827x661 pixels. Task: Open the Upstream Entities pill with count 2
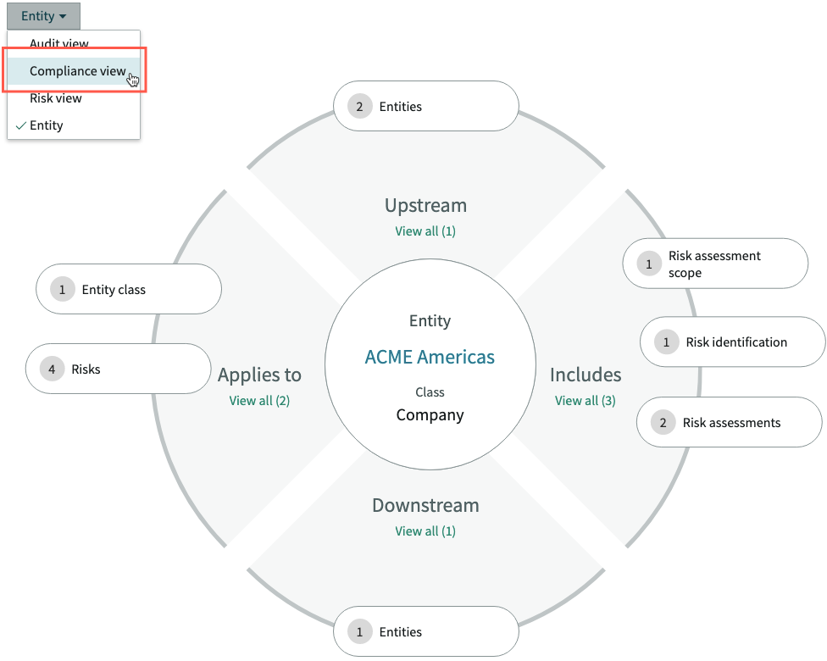(426, 106)
